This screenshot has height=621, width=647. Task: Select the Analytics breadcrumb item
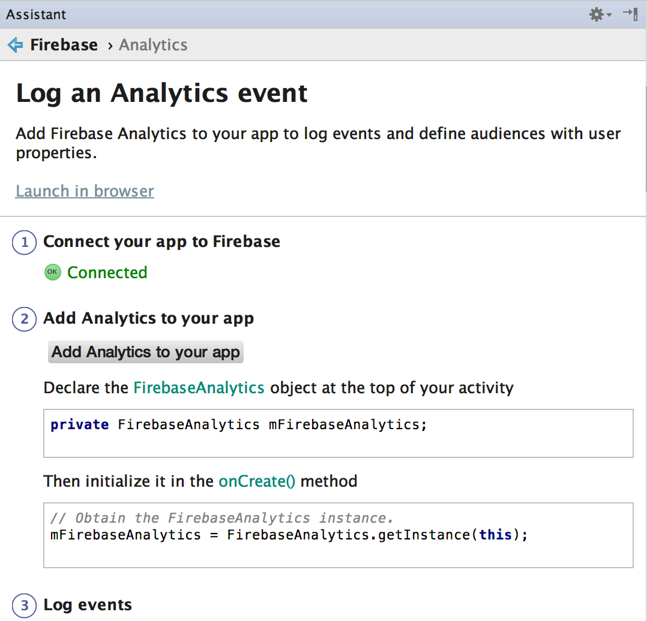(x=153, y=45)
